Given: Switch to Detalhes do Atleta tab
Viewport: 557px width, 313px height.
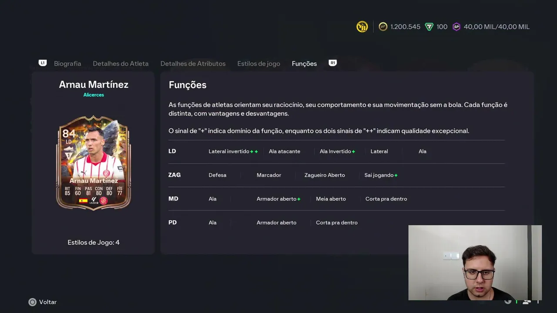Looking at the screenshot, I should point(121,63).
